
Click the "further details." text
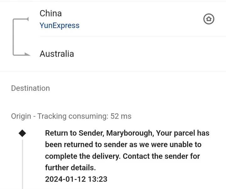pos(70,168)
